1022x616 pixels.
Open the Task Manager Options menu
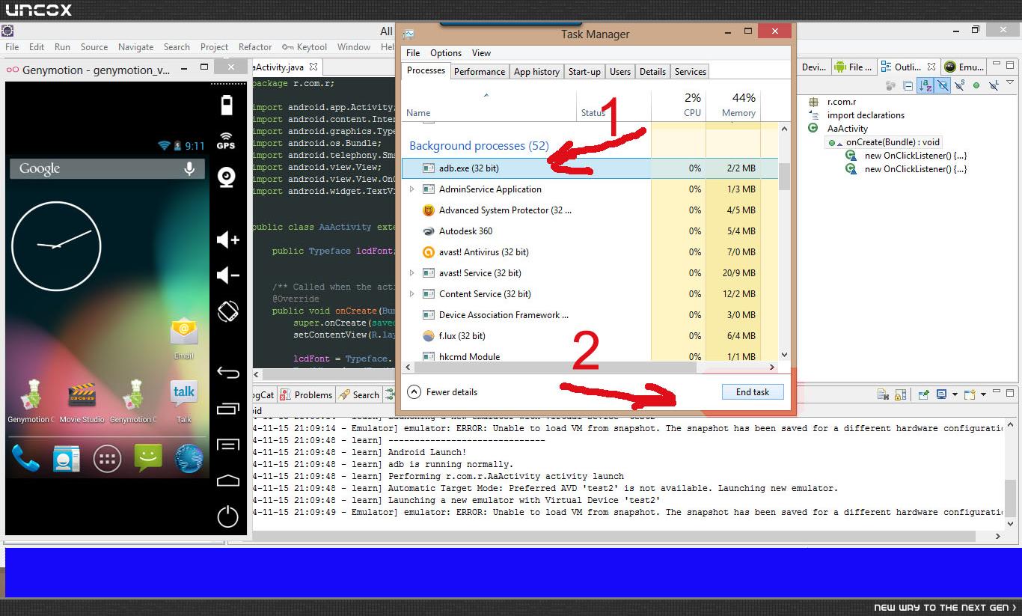tap(446, 53)
